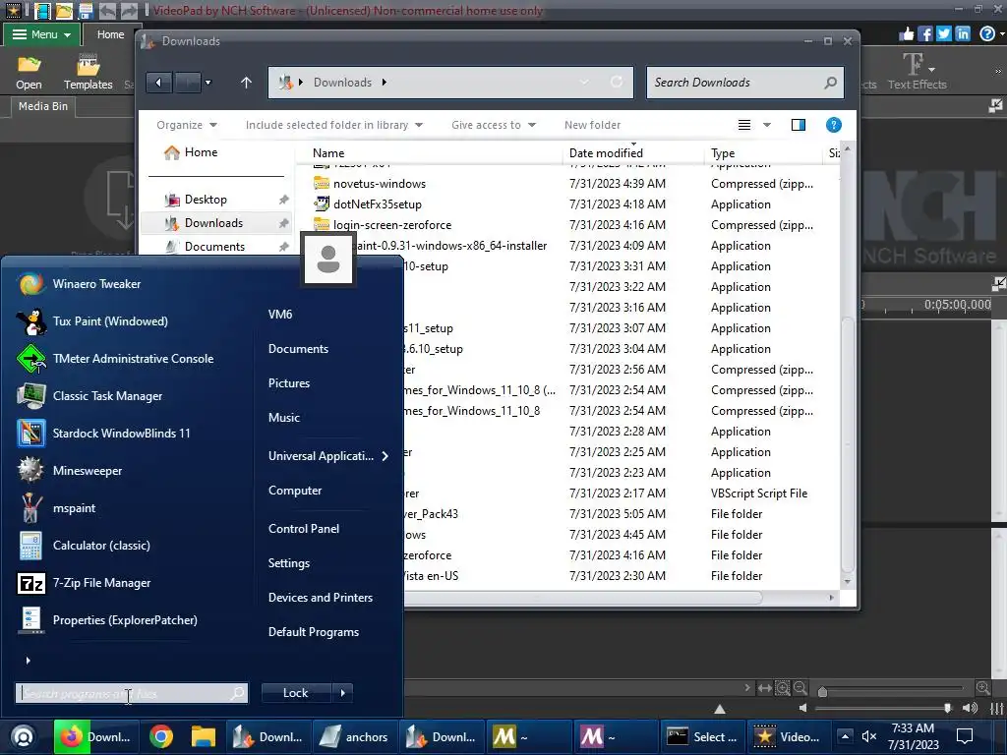The height and width of the screenshot is (755, 1007).
Task: Select Documents in Explorer navigation pane
Action: click(x=214, y=247)
